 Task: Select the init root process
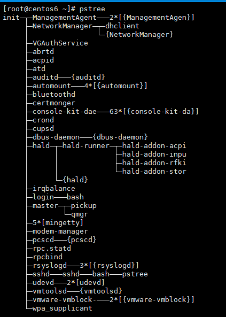[11, 18]
